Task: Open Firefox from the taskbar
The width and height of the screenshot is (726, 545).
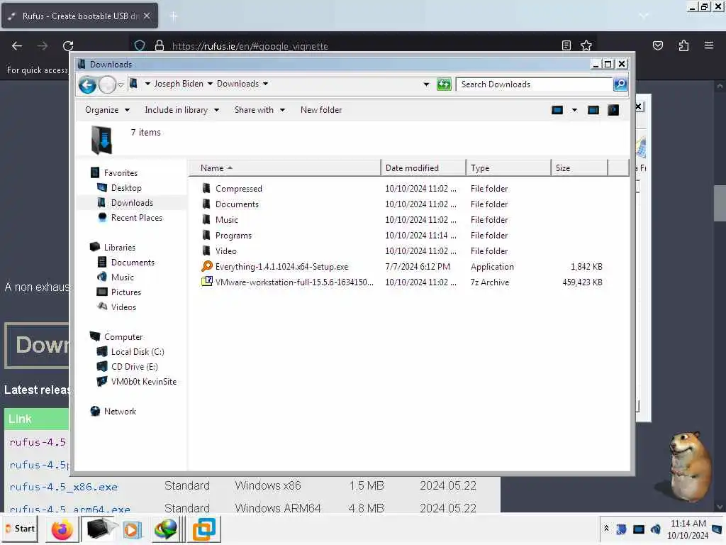Action: (x=62, y=529)
